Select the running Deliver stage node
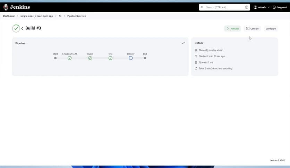Viewport: 290px width, 168px height. point(131,58)
